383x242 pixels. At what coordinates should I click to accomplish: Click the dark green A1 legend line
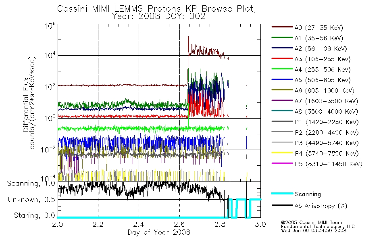point(282,38)
